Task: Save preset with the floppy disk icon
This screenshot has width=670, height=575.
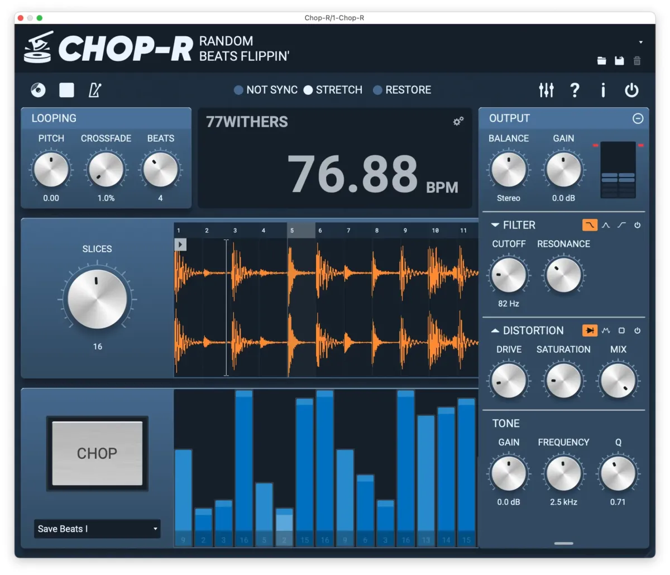Action: 619,60
